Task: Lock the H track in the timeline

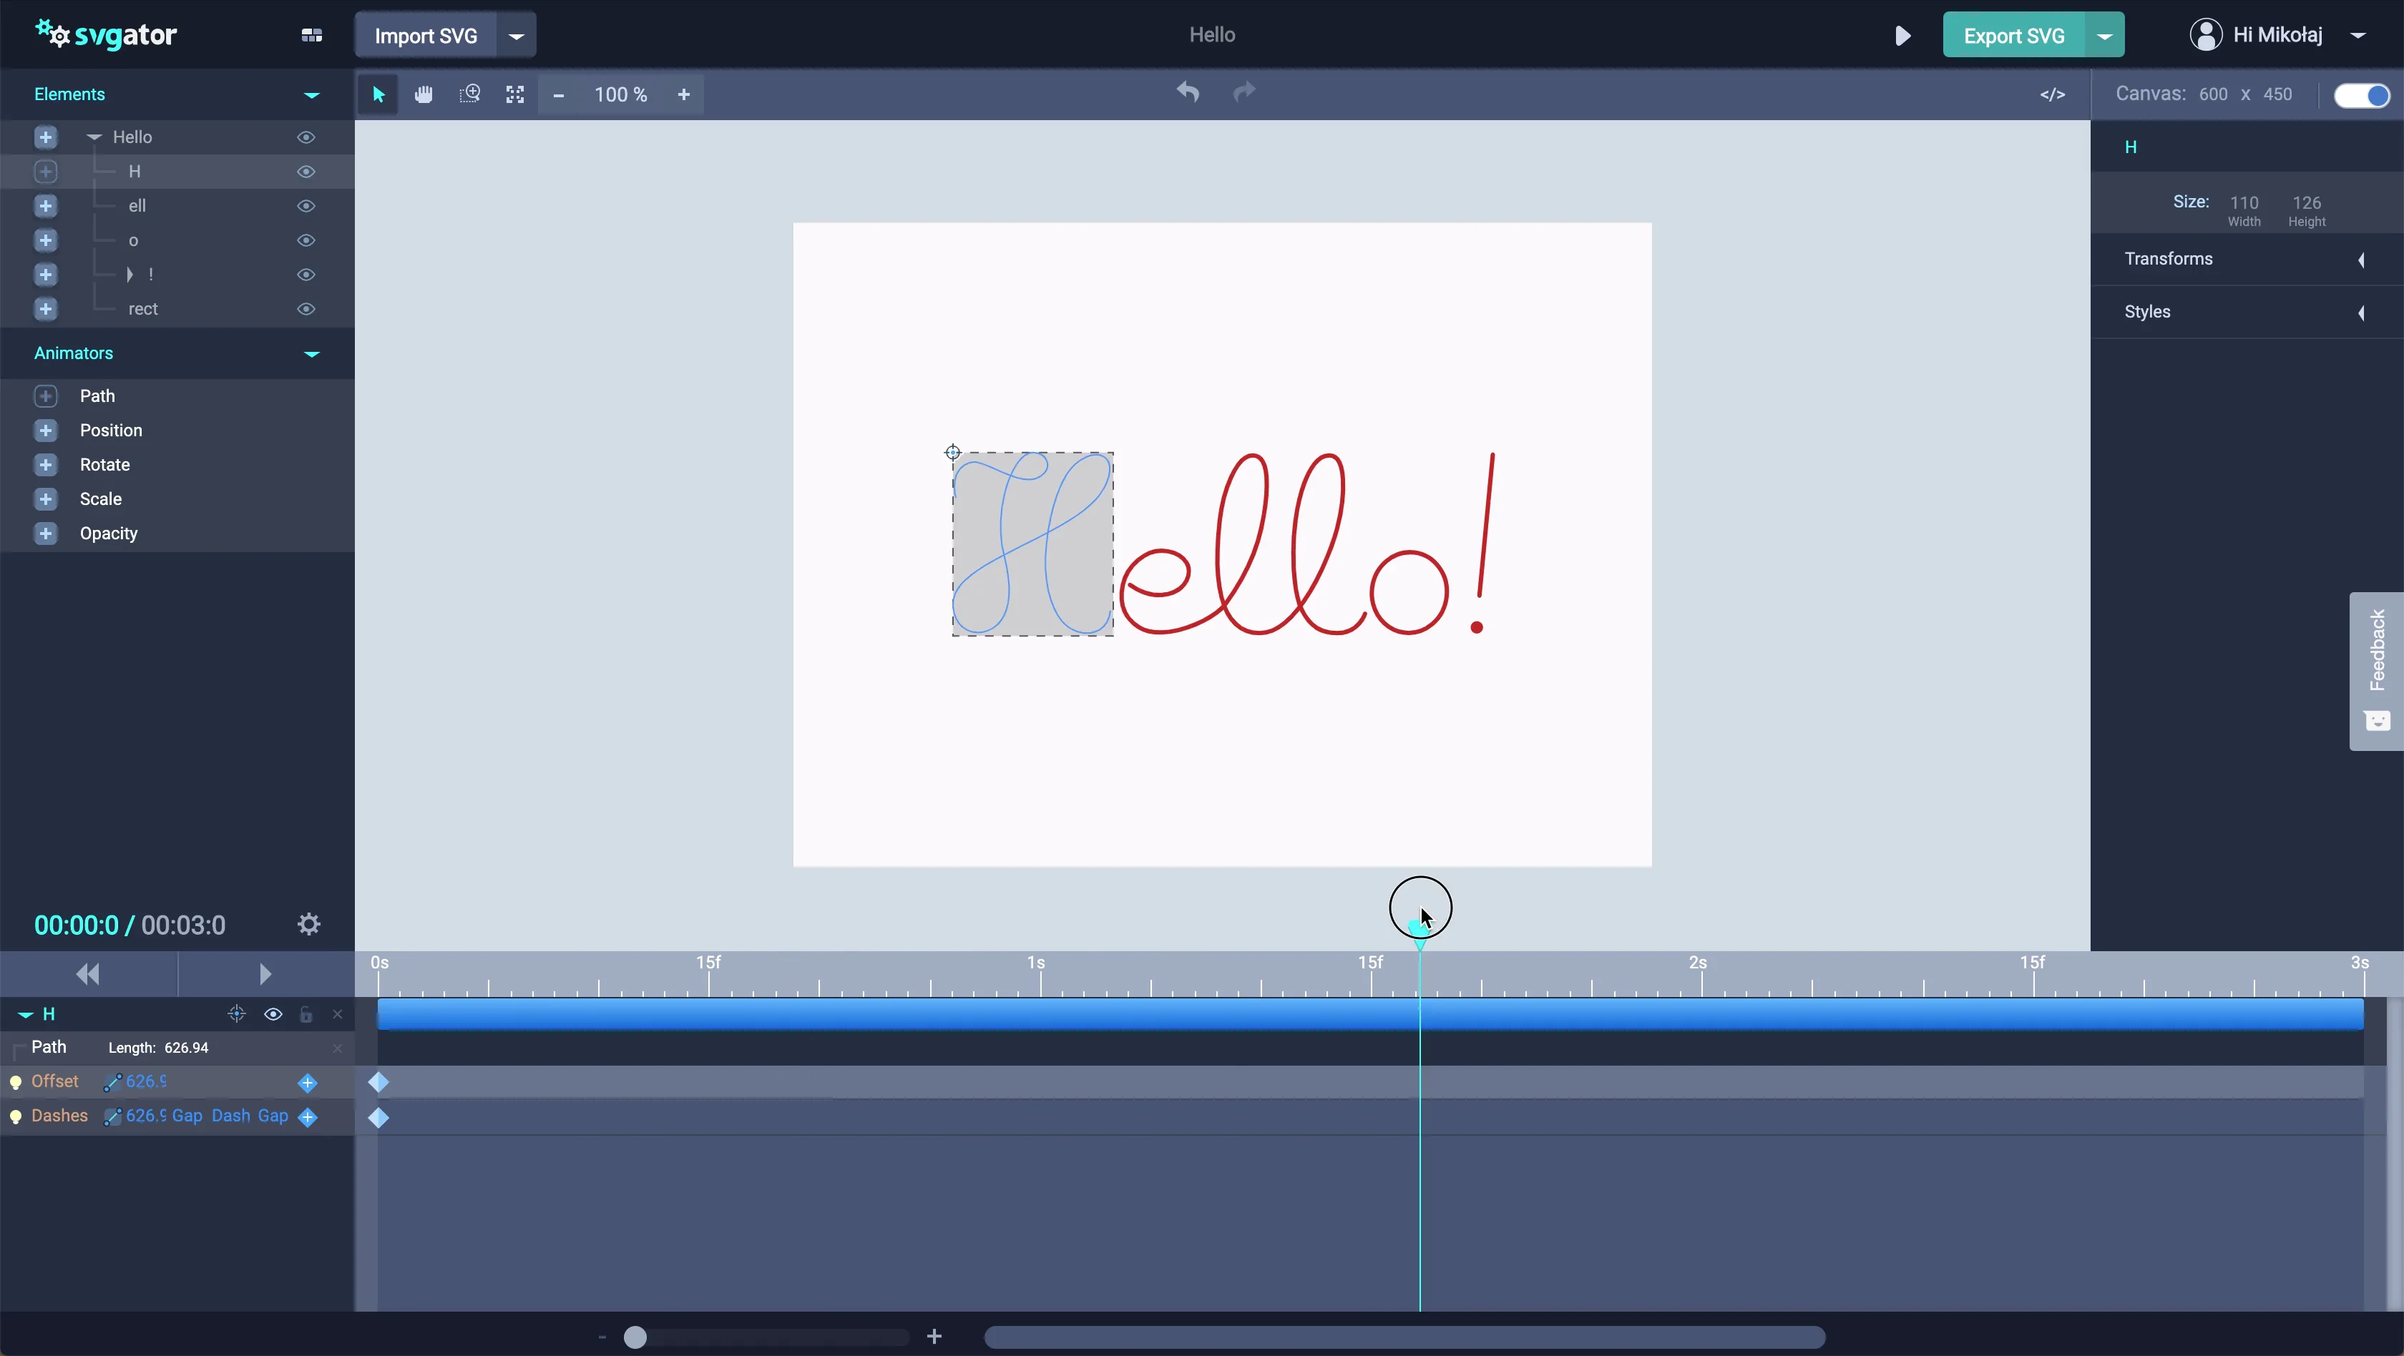Action: [306, 1015]
